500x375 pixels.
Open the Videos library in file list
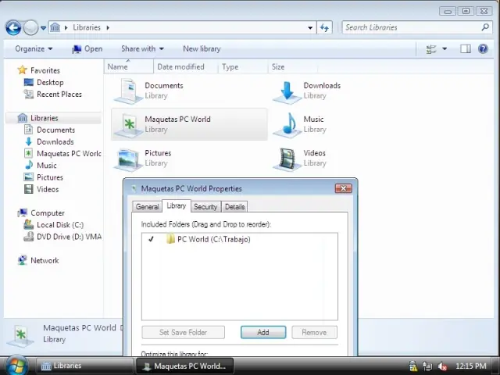pos(287,158)
